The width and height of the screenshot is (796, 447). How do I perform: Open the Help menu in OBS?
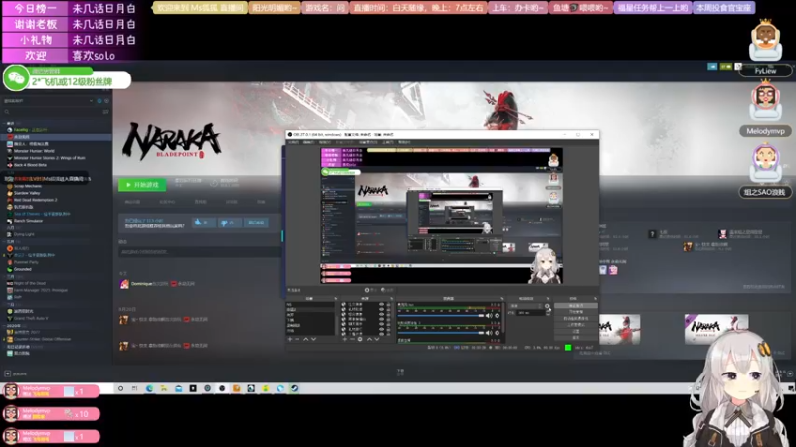click(404, 142)
